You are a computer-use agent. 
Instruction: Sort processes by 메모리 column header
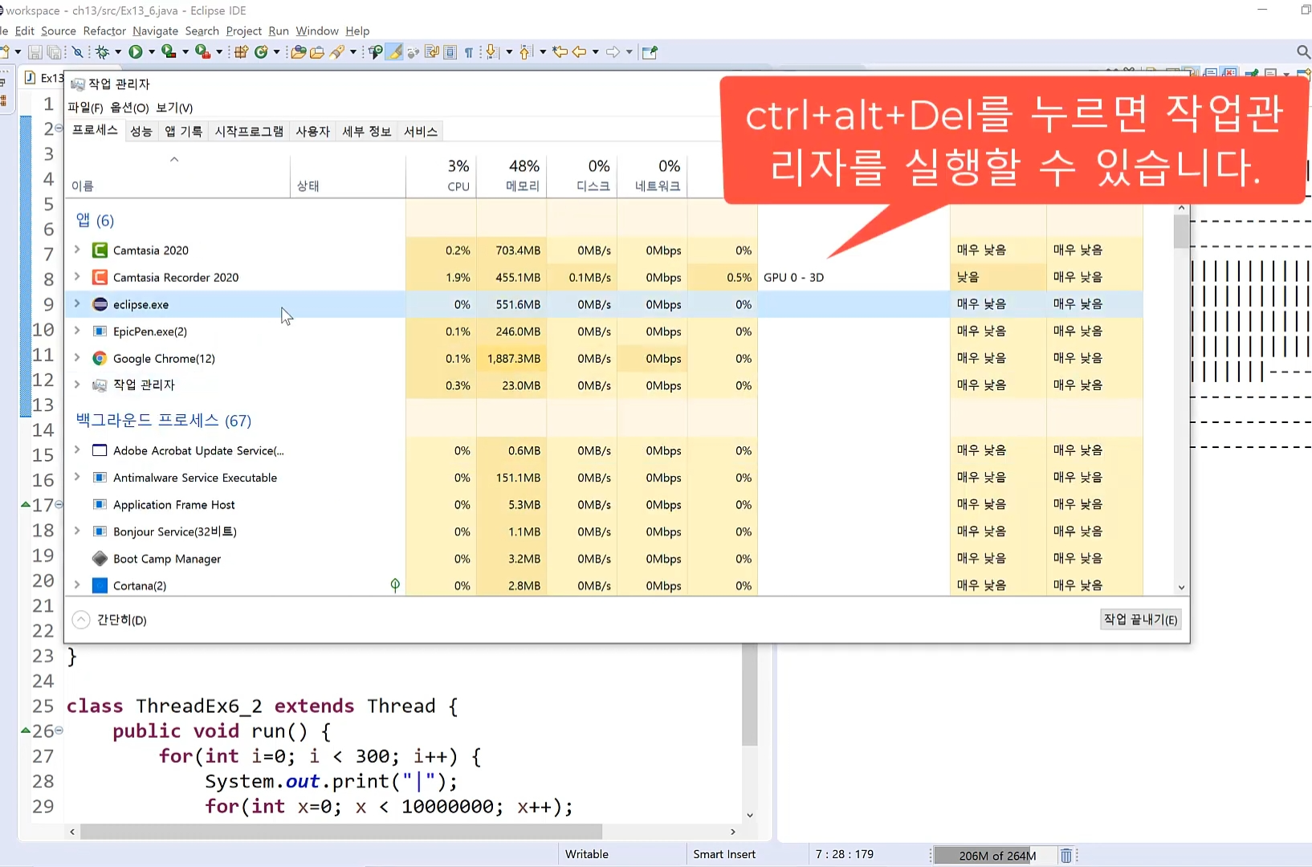pos(511,175)
